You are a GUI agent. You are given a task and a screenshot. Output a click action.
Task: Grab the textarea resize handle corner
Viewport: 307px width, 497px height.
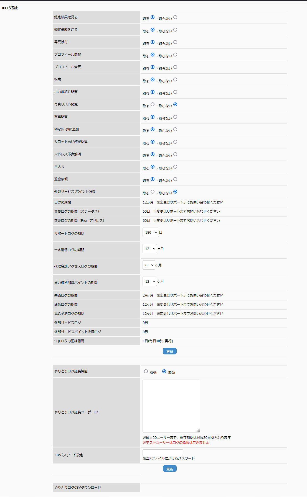coord(198,430)
